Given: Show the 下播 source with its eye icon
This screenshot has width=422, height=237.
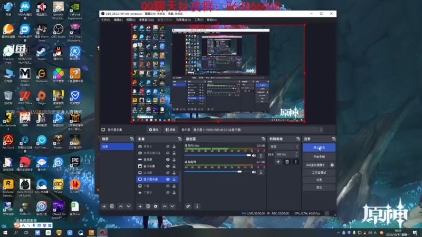Looking at the screenshot, I should (x=168, y=186).
